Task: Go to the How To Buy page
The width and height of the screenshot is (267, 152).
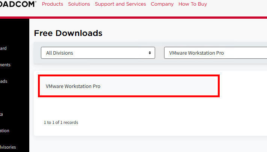Action: (x=193, y=4)
